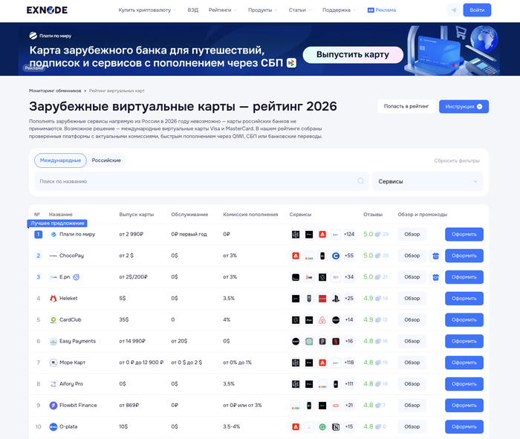520x439 pixels.
Task: Click the verified badge next to E.pn
Action: [77, 277]
